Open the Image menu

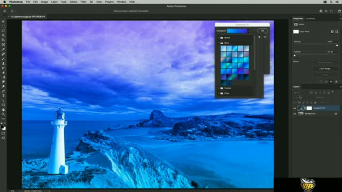[x=44, y=2]
